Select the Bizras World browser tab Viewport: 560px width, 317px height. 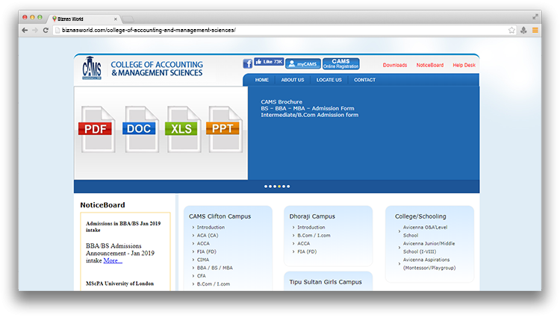[x=84, y=19]
